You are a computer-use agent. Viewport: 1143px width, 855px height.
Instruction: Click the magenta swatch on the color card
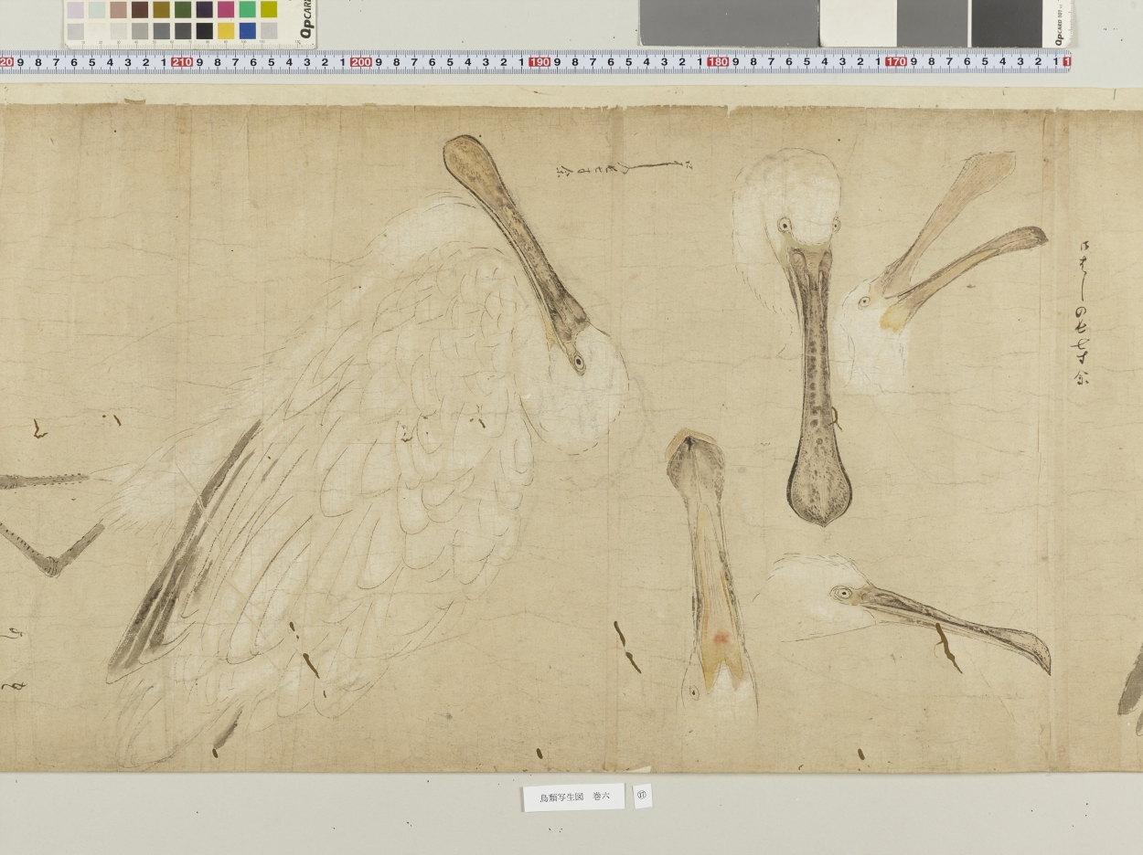[226, 9]
